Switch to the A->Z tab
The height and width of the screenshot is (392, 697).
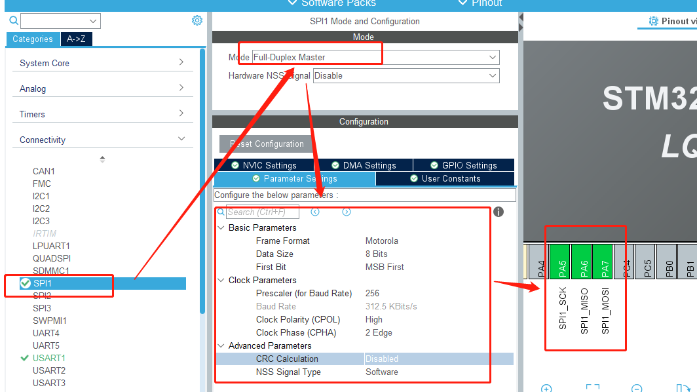(x=76, y=39)
